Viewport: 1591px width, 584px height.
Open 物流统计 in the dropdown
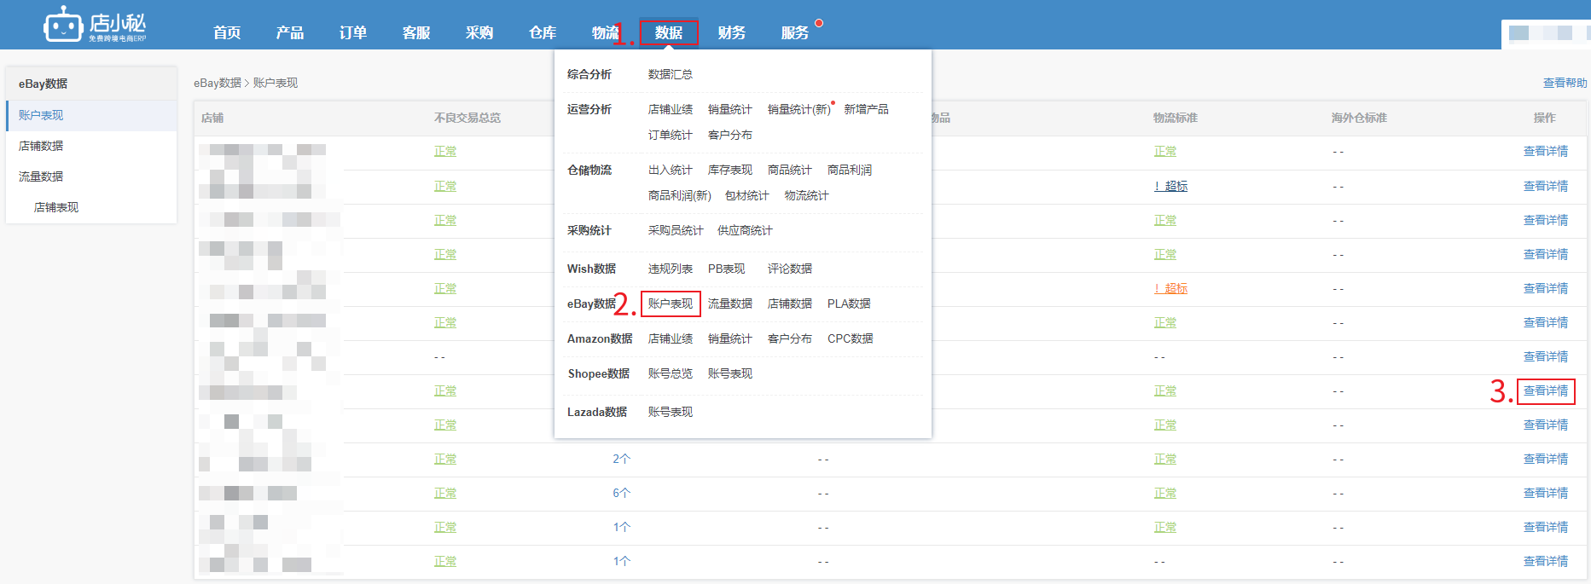pos(807,195)
